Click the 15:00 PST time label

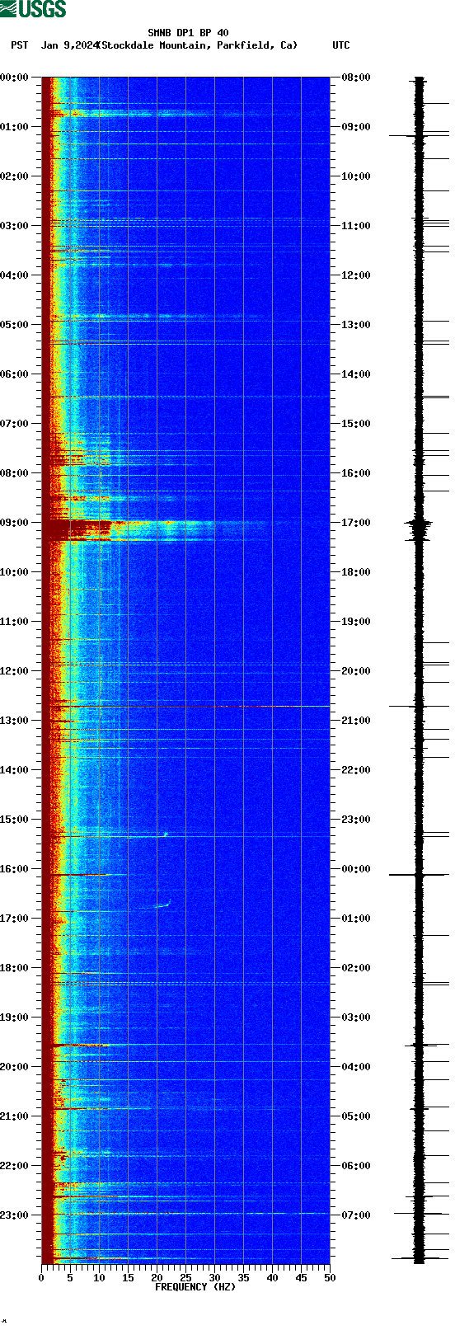(x=14, y=820)
